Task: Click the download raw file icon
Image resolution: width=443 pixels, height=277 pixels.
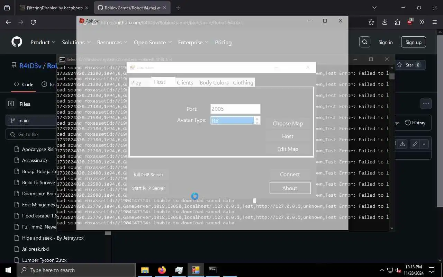Action: (402, 144)
